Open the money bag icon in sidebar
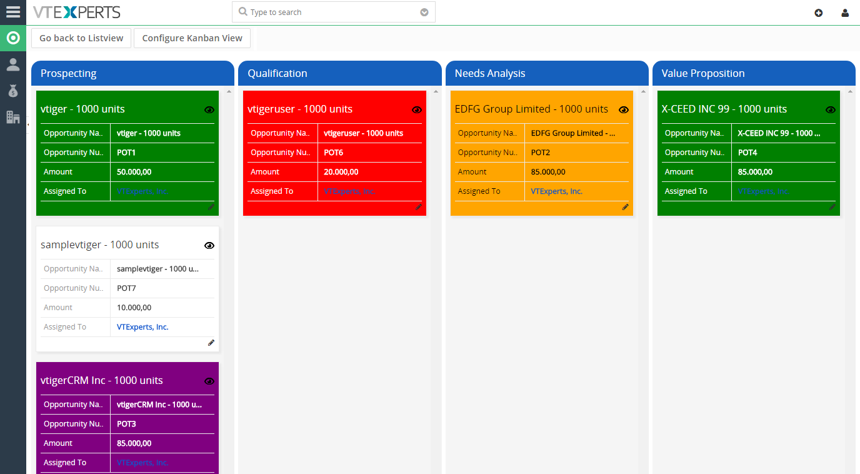Image resolution: width=860 pixels, height=474 pixels. tap(13, 91)
